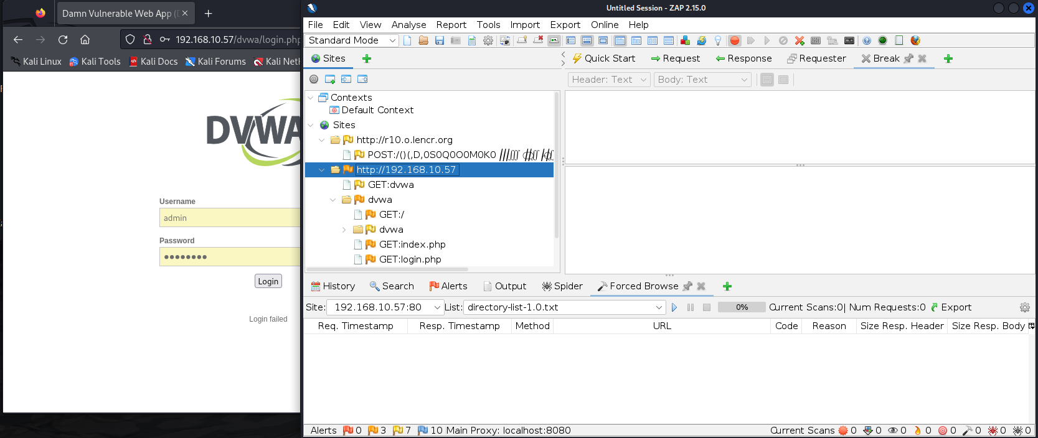Click the Forced Browse pause icon

click(x=691, y=307)
